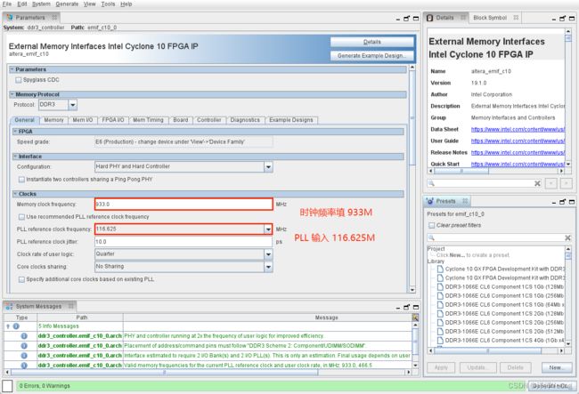This screenshot has height=394, width=579.
Task: Switch to the Board tab
Action: 181,120
